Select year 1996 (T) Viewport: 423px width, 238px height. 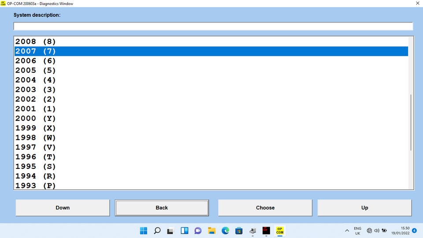211,157
